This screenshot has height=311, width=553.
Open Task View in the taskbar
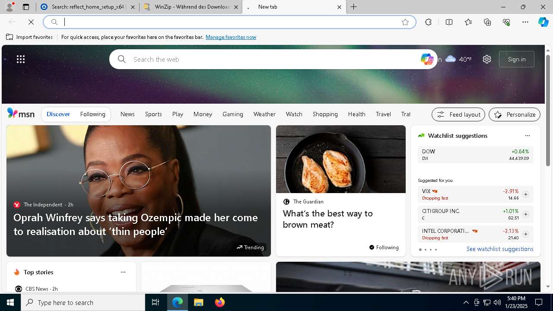click(x=156, y=302)
